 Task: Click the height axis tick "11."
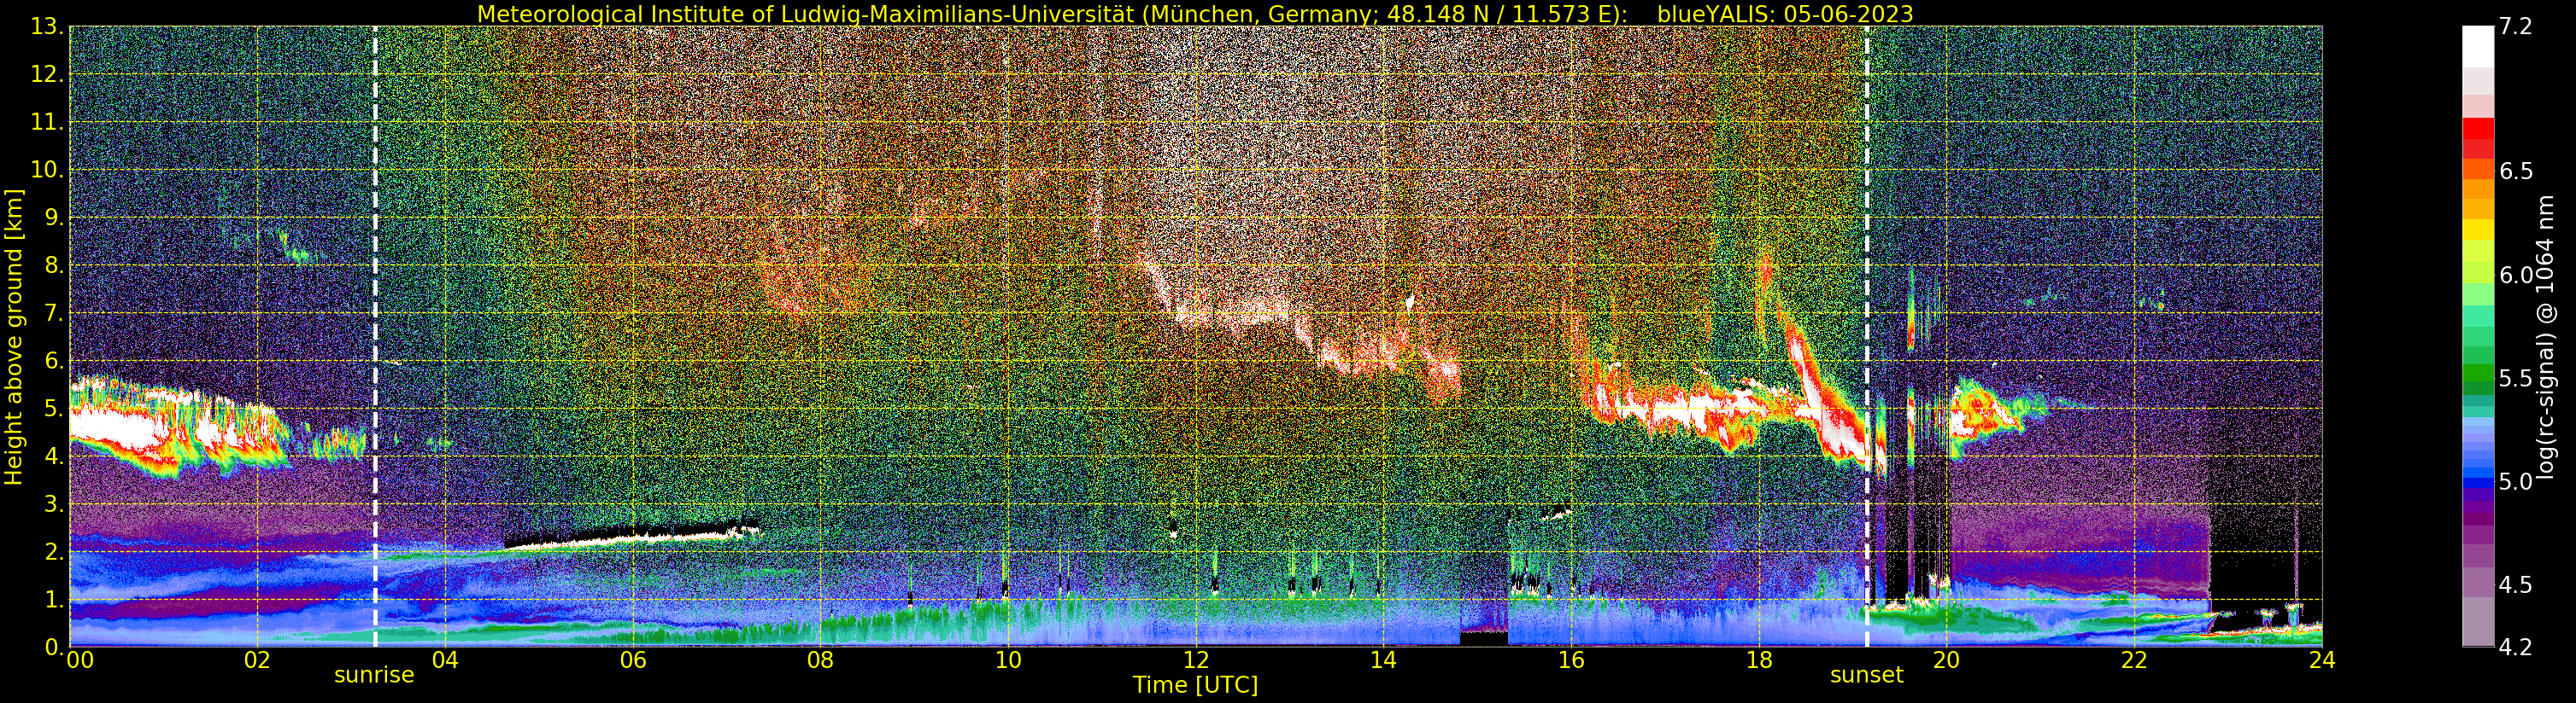click(47, 123)
